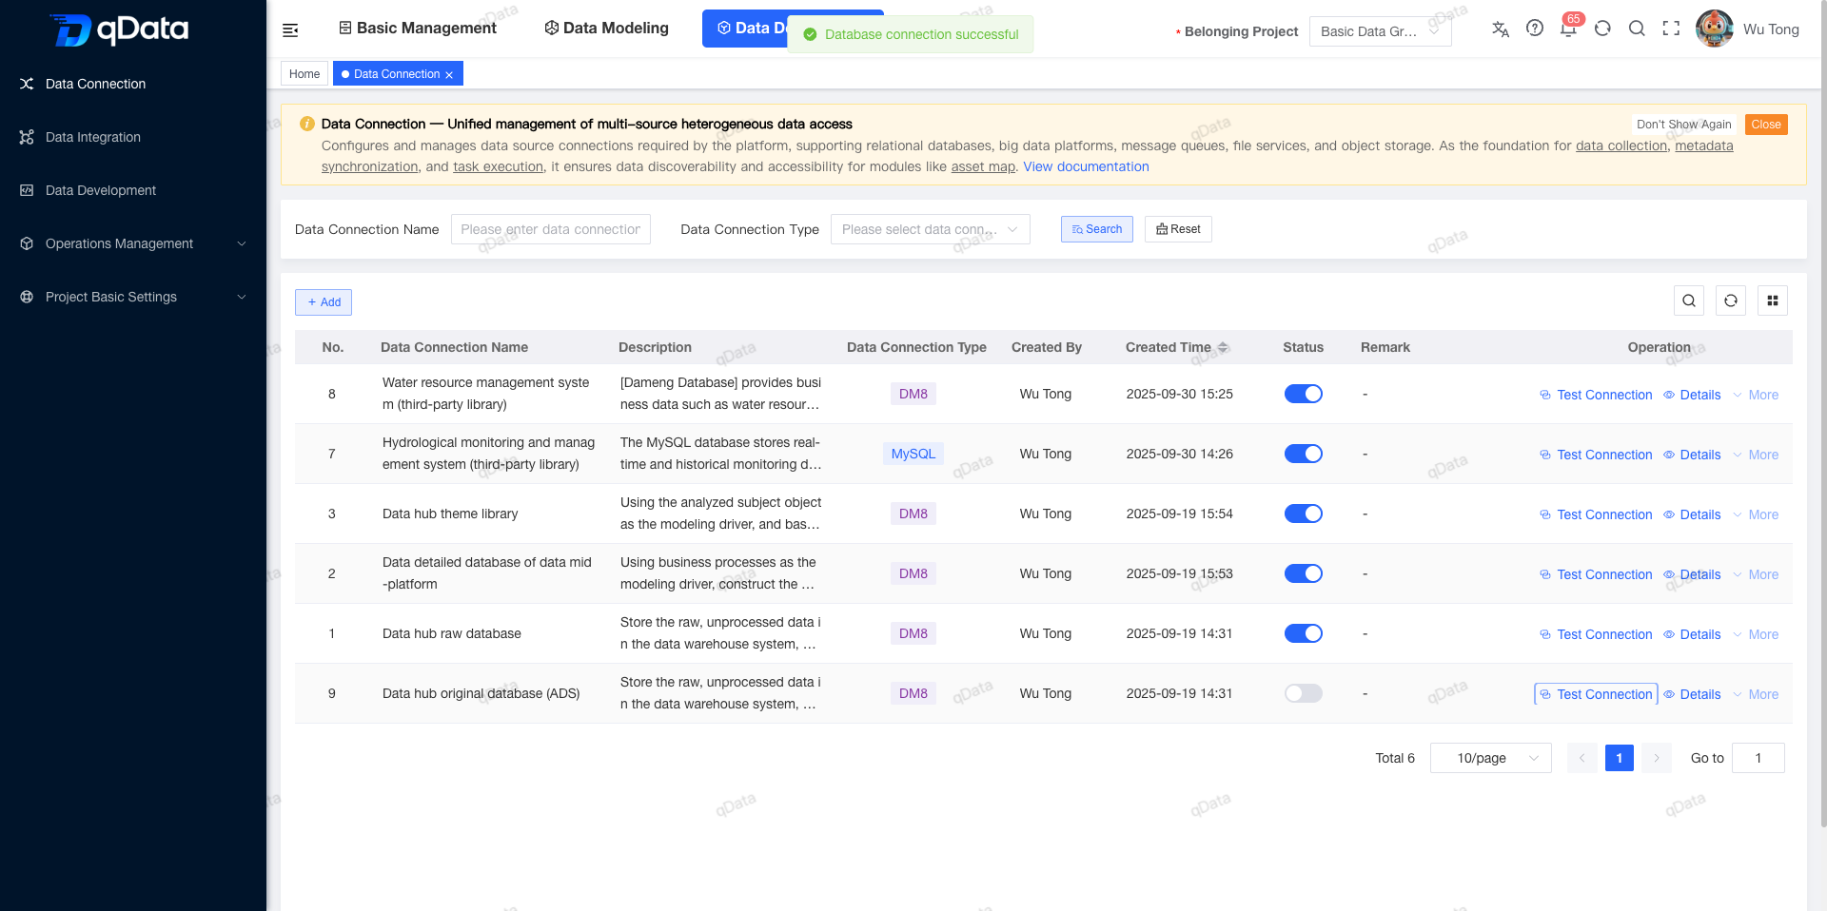Close the Data Connection tab
Screen dimensions: 1827x911
click(449, 74)
